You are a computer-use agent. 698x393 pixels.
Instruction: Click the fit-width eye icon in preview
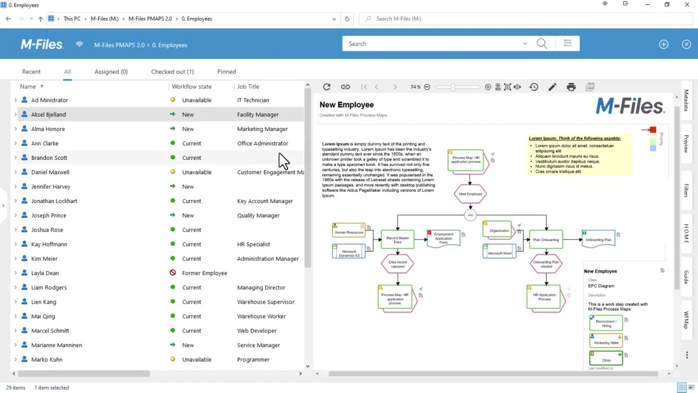[517, 87]
